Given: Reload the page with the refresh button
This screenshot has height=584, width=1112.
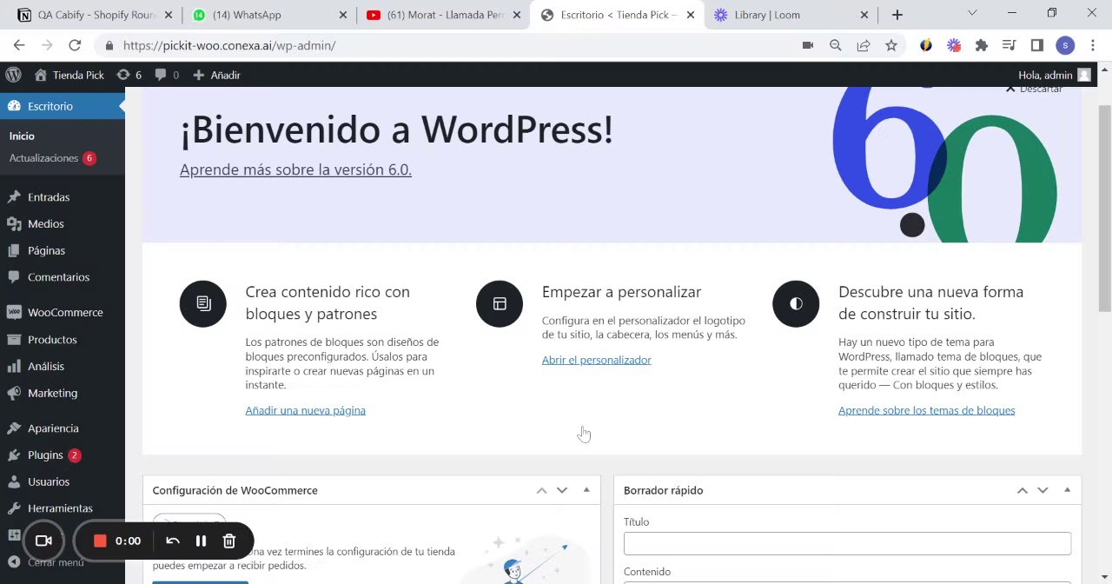Looking at the screenshot, I should pyautogui.click(x=75, y=45).
